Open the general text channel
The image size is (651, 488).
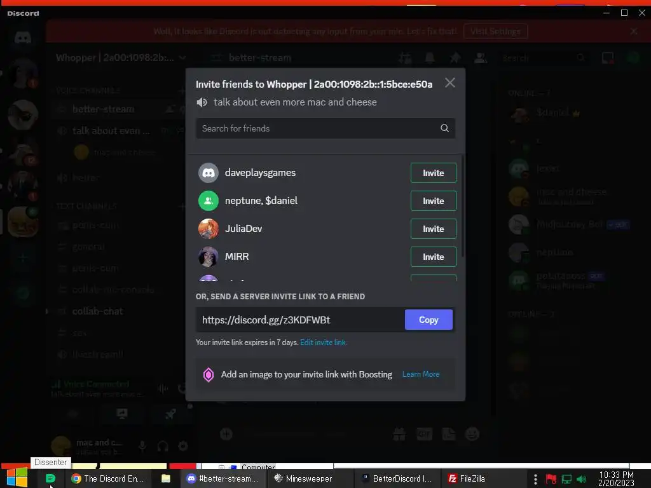tap(88, 247)
